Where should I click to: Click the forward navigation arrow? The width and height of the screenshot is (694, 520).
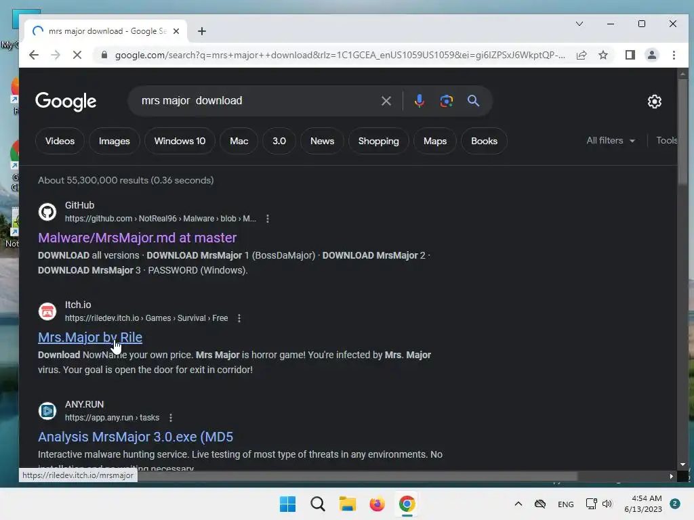(x=56, y=55)
